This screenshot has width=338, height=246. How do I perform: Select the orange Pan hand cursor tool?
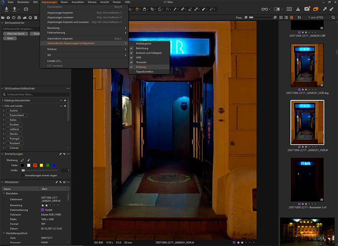pyautogui.click(x=137, y=9)
